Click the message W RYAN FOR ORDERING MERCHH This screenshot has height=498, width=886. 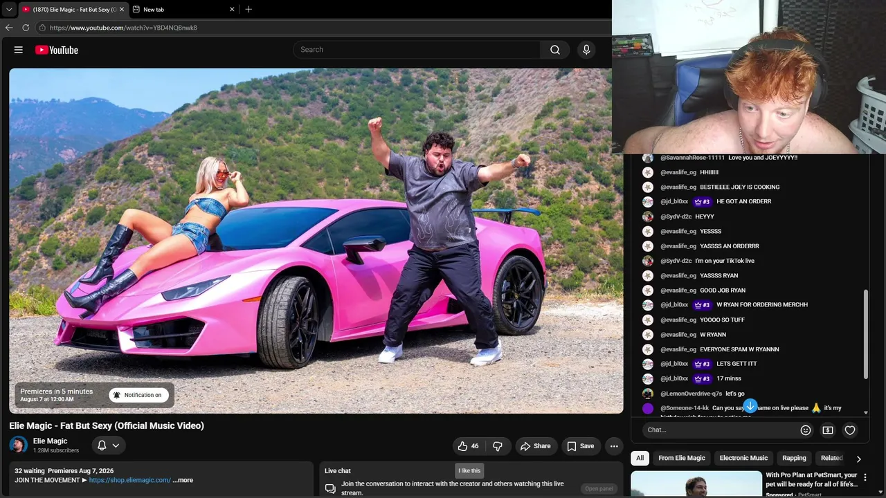762,305
